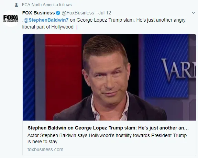Click the VARN sign in preview image
Image resolution: width=198 pixels, height=158 pixels.
pyautogui.click(x=178, y=69)
